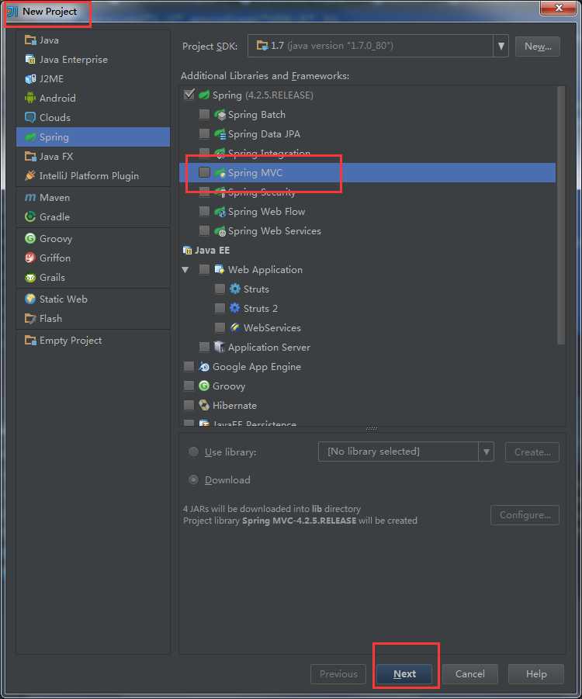Check the Application Server checkbox
This screenshot has height=699, width=582.
204,347
